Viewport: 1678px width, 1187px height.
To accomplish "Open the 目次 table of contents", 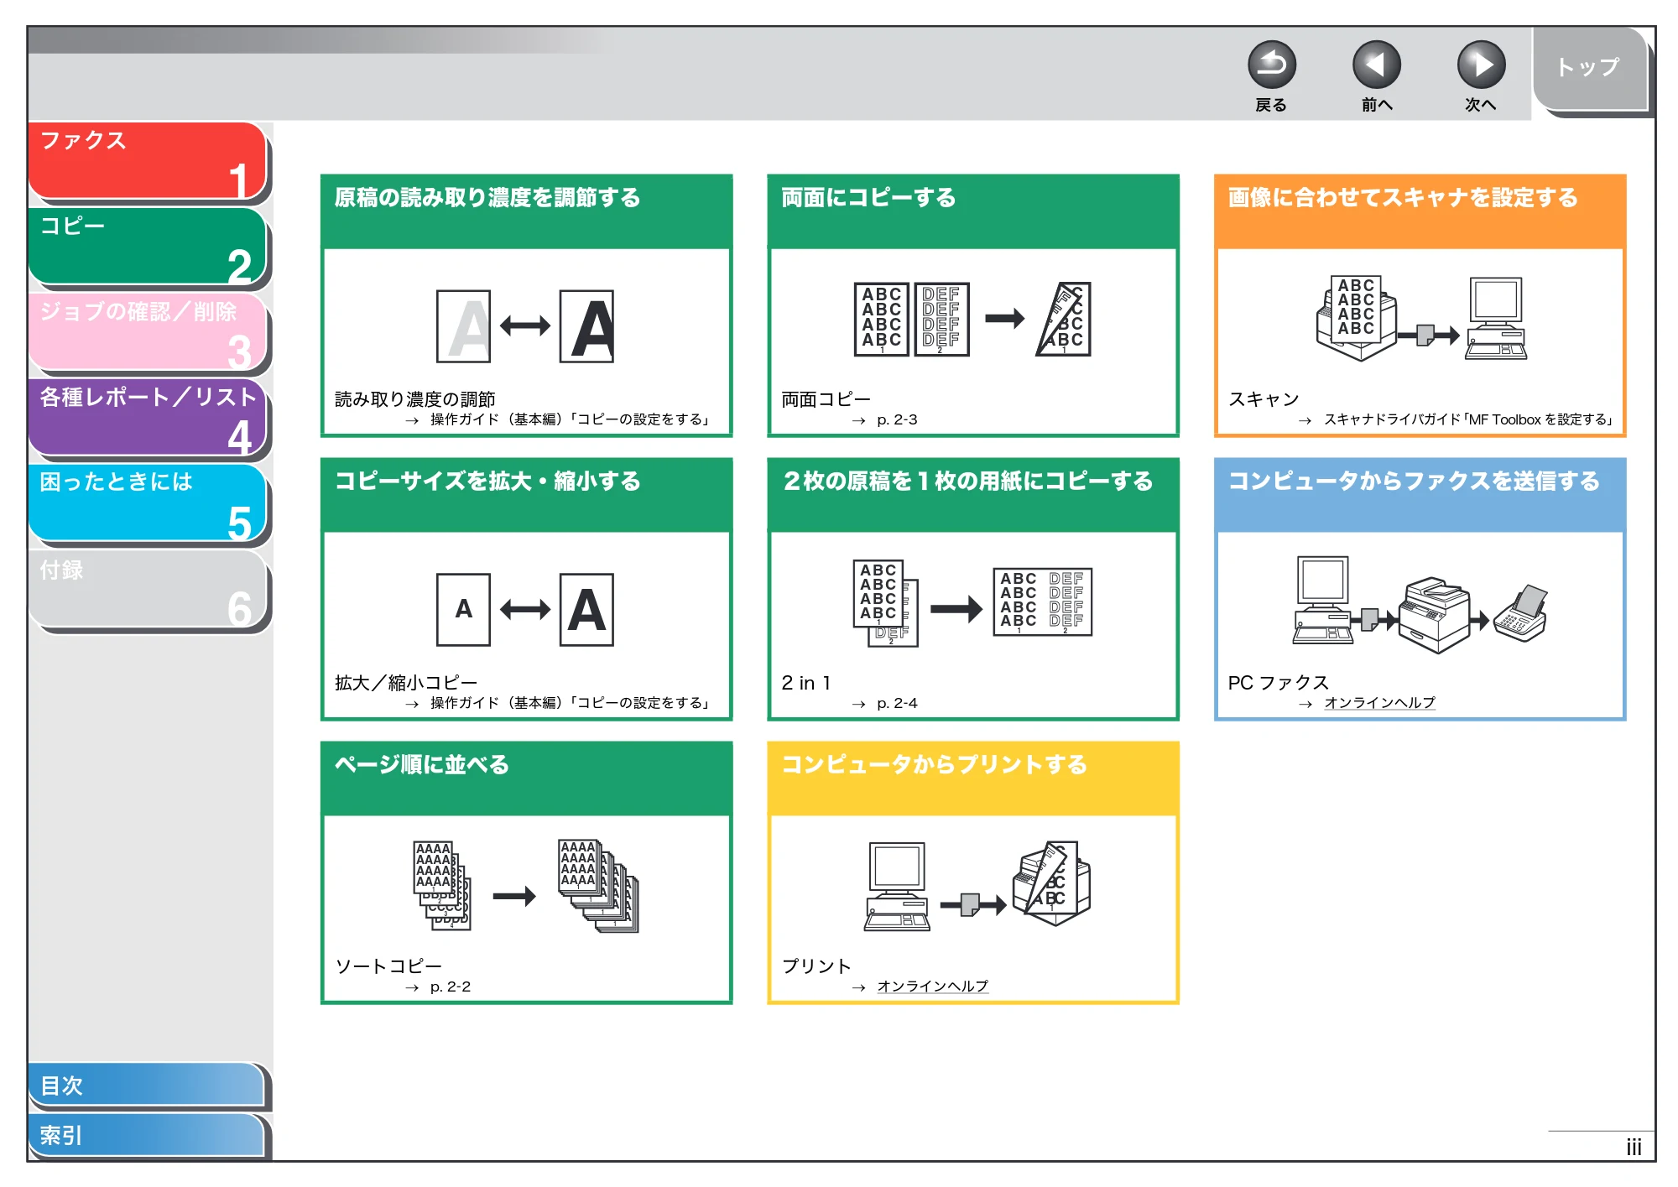I will click(x=146, y=1085).
